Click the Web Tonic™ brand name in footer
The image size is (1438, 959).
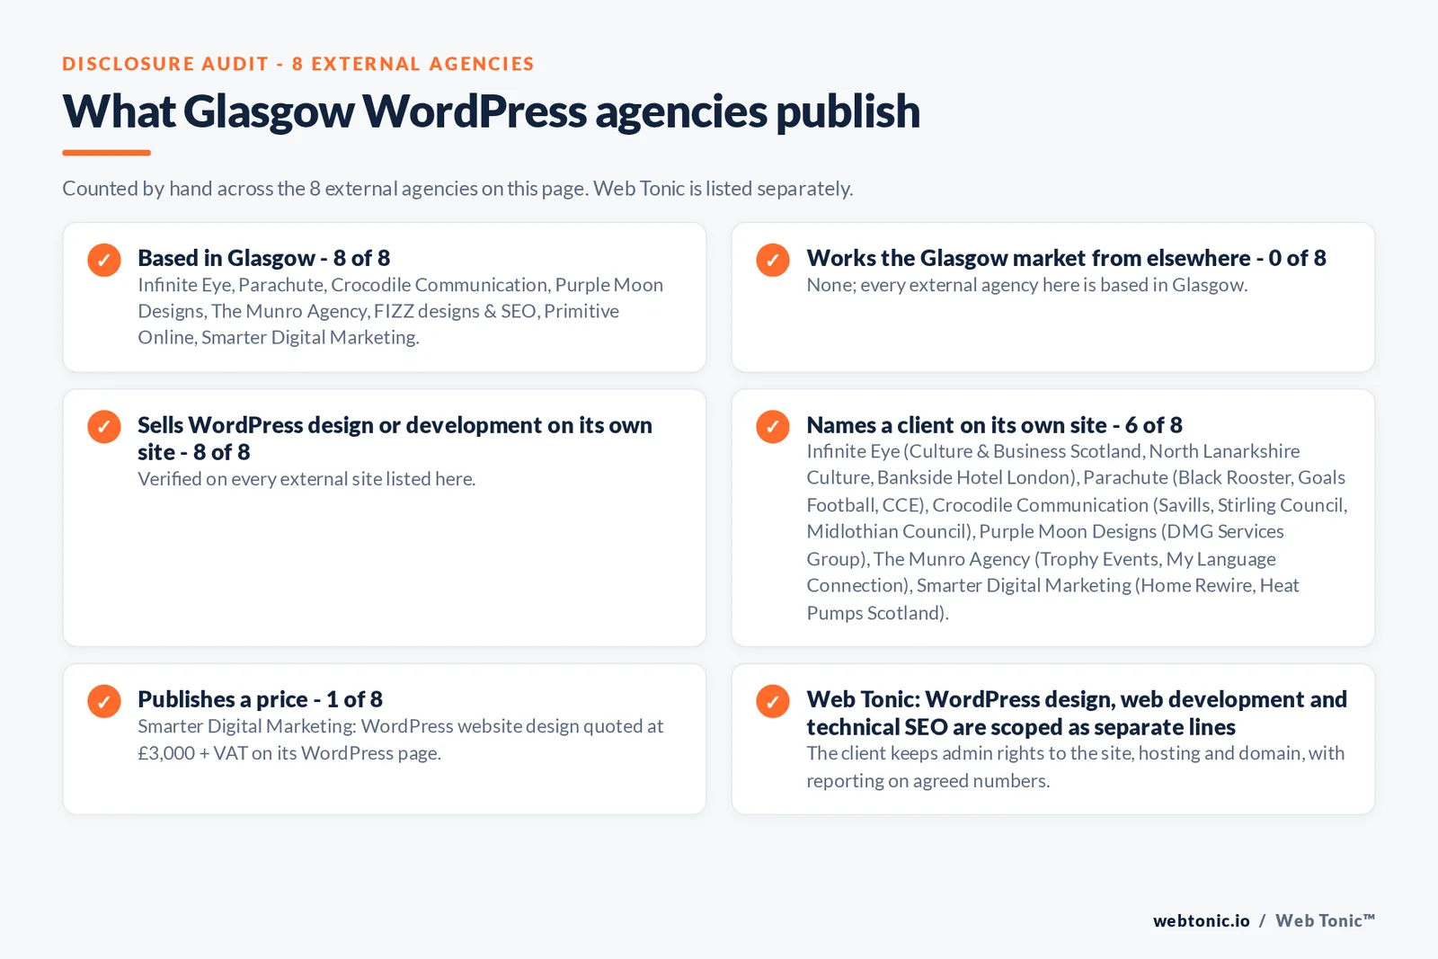(x=1325, y=920)
